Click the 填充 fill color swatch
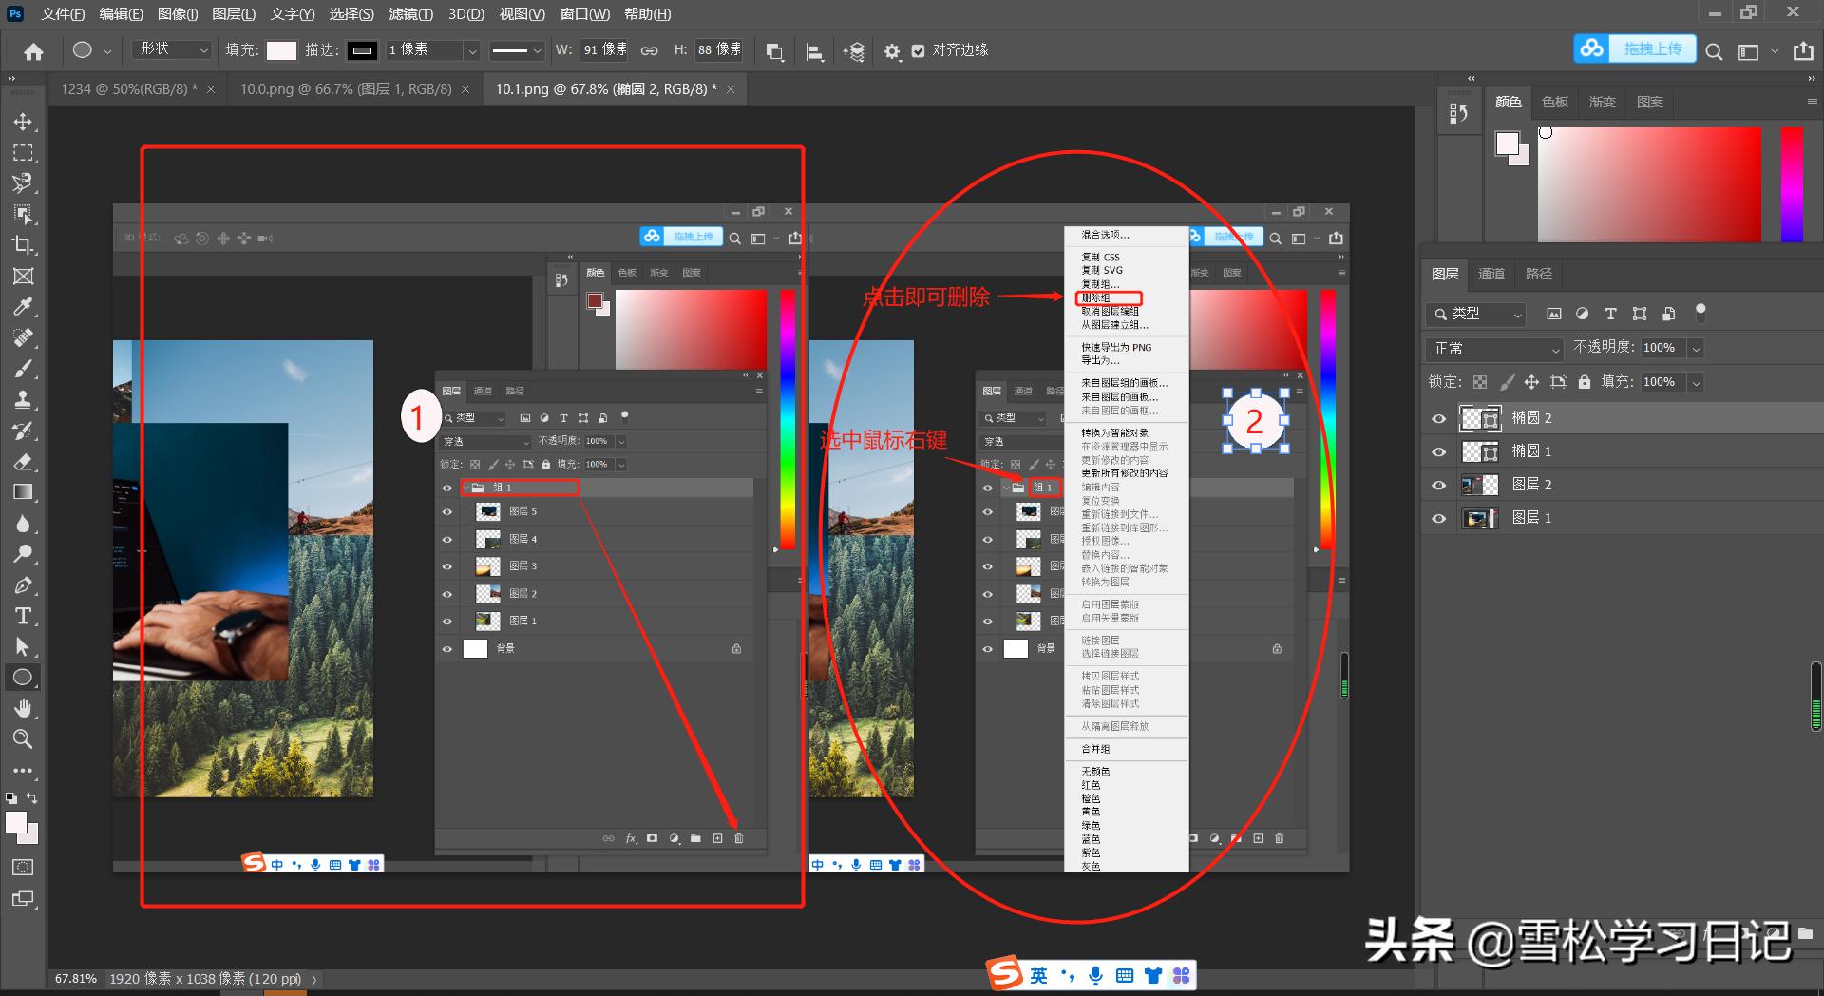The image size is (1824, 996). pyautogui.click(x=281, y=50)
